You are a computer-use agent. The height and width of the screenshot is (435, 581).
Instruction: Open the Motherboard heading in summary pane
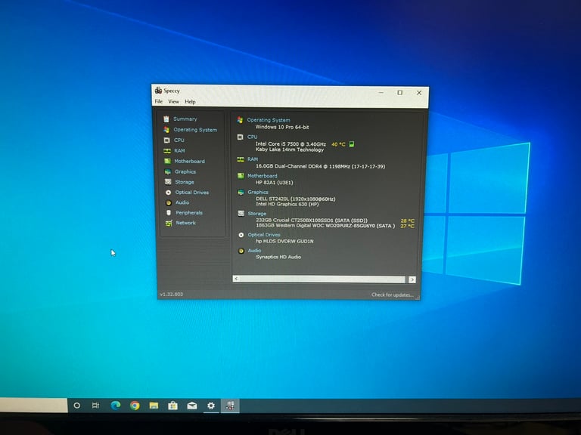263,176
